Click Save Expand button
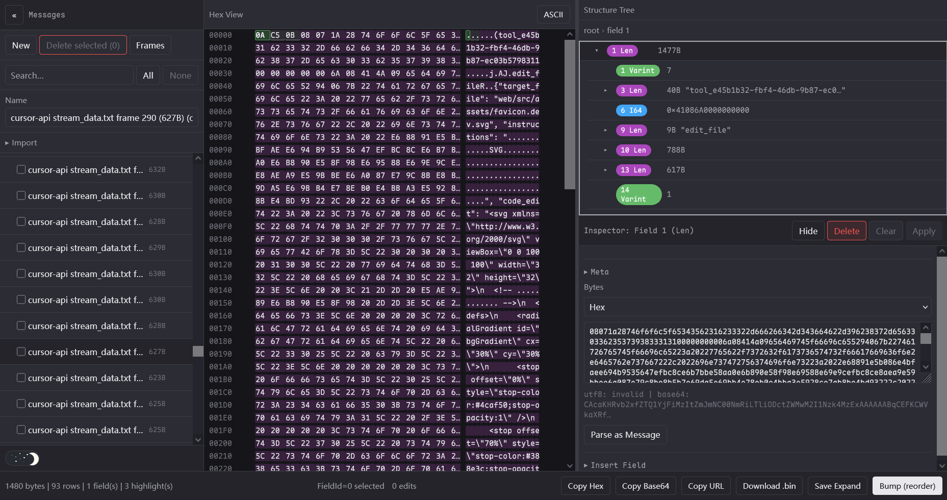This screenshot has height=500, width=947. click(837, 486)
